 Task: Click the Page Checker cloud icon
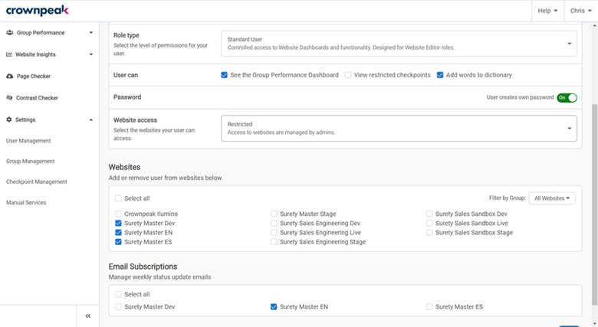(x=9, y=77)
